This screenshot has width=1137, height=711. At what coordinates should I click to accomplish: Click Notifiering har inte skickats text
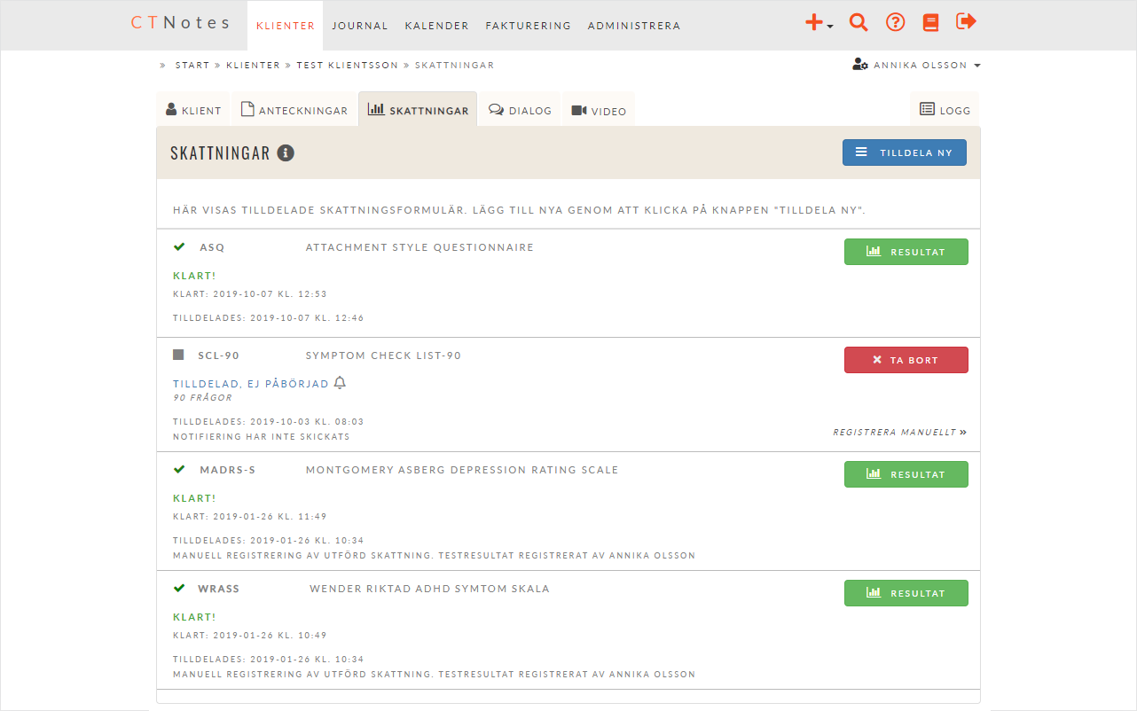[262, 437]
